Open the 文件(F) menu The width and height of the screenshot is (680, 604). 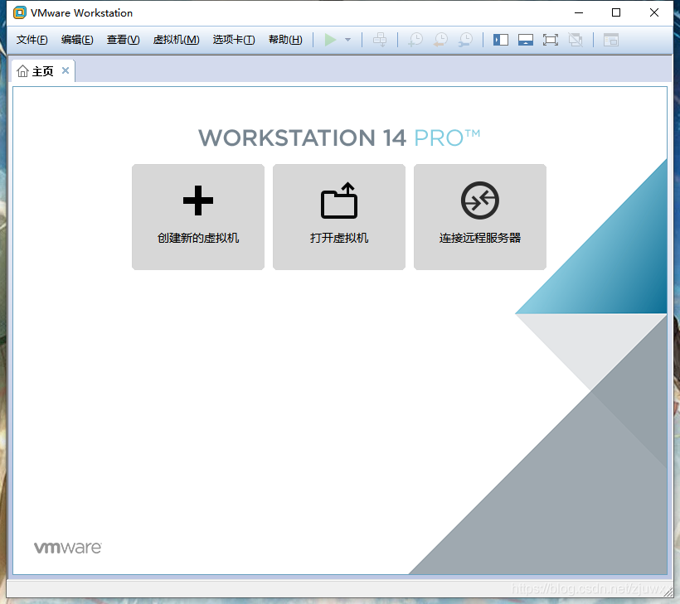coord(32,40)
